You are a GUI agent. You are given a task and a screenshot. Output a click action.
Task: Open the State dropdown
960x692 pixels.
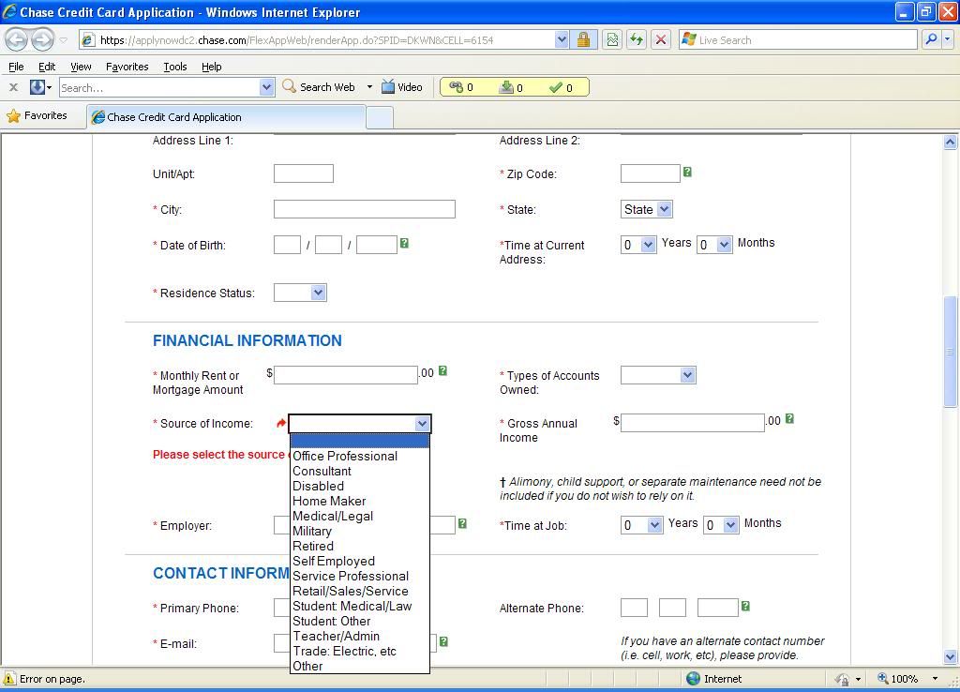click(x=646, y=209)
